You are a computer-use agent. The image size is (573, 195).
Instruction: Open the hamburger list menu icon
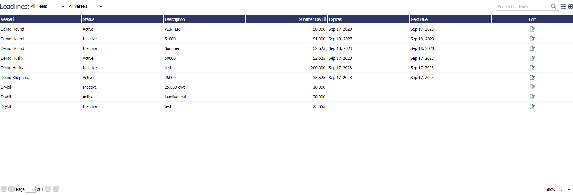[x=563, y=7]
